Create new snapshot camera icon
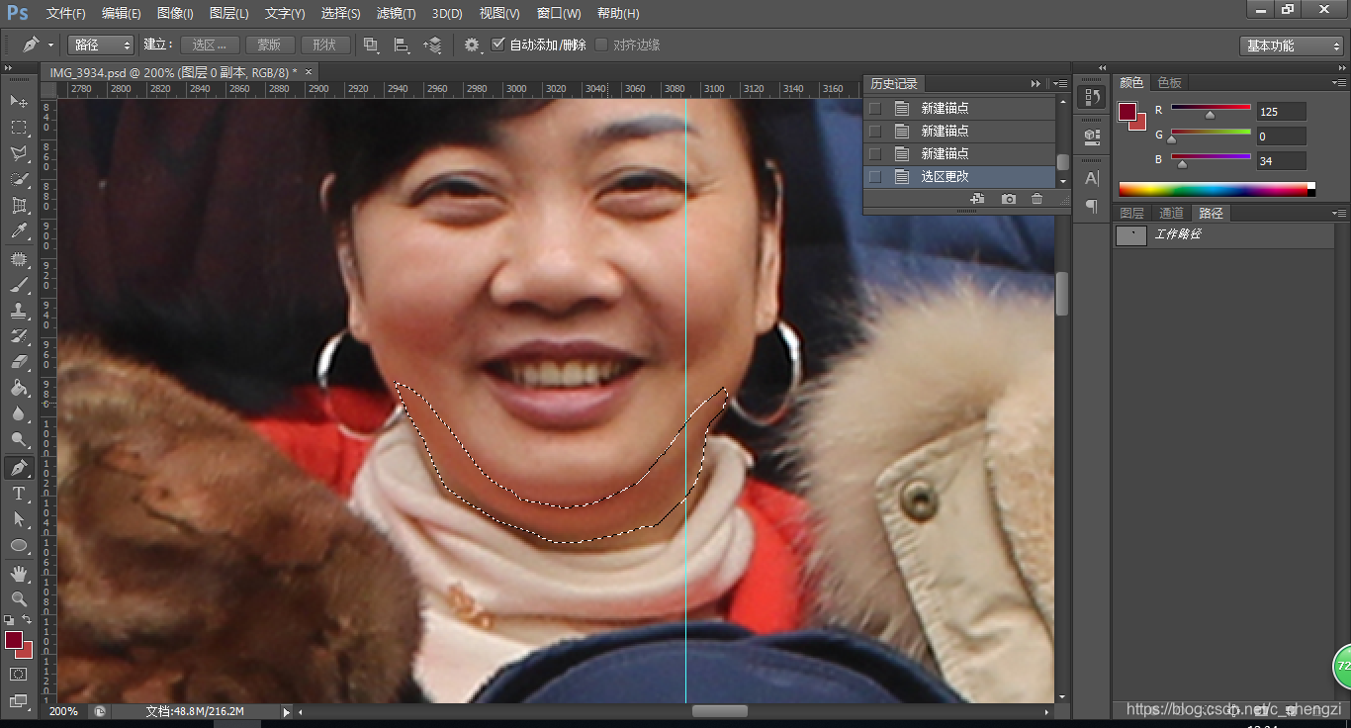The height and width of the screenshot is (728, 1351). pyautogui.click(x=1008, y=199)
